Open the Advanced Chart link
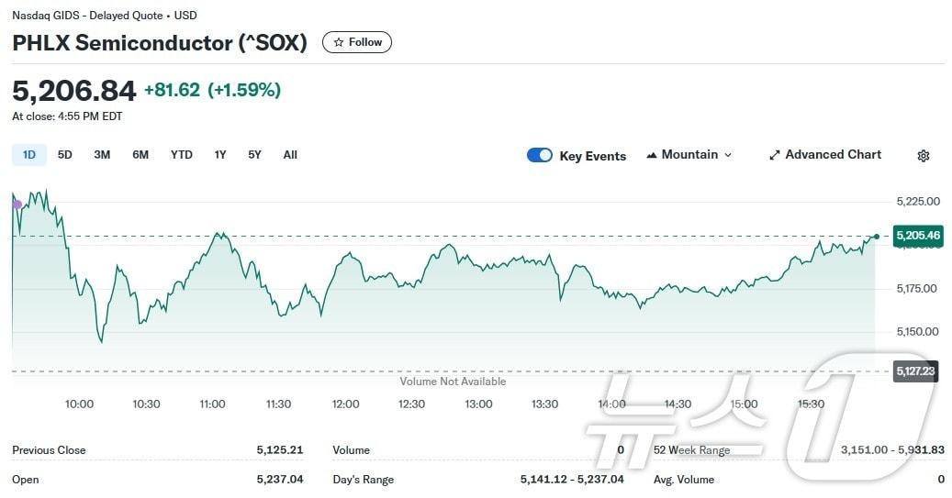This screenshot has width=952, height=498. pyautogui.click(x=833, y=155)
